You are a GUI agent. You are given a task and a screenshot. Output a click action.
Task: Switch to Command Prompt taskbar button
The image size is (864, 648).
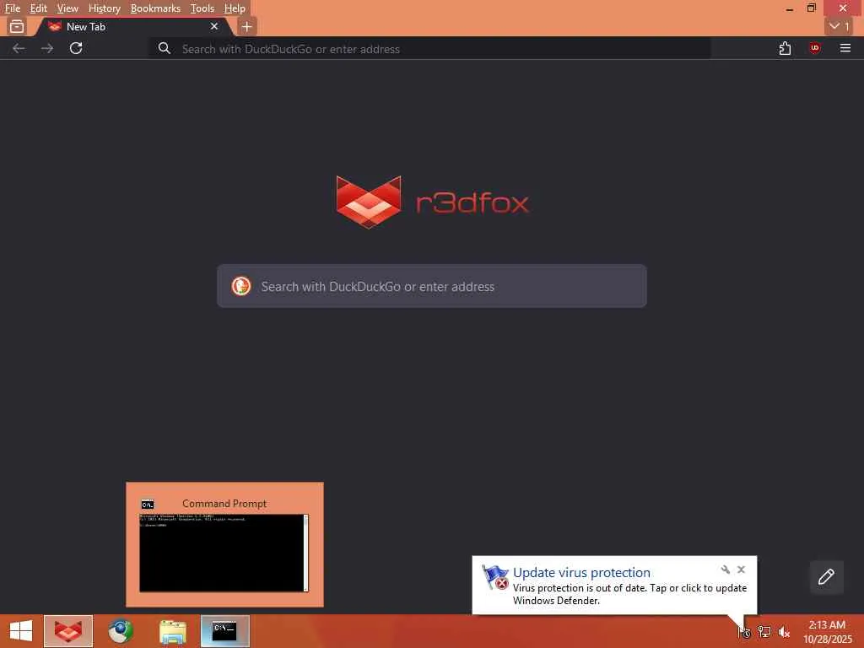(224, 631)
